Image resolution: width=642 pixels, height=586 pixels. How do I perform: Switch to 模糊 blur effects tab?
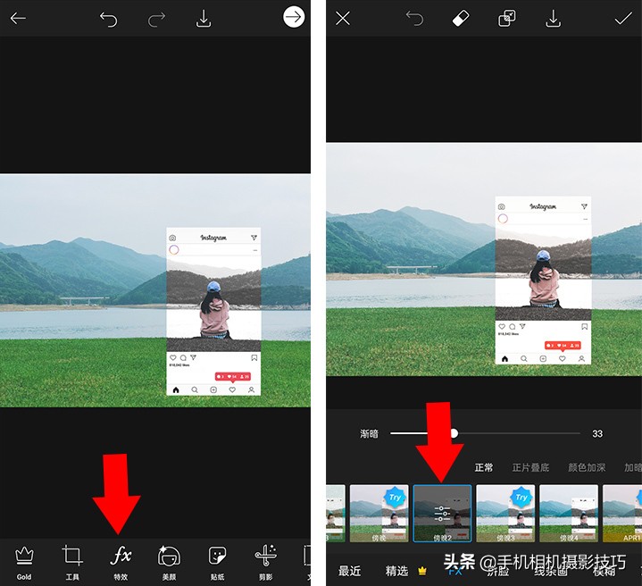click(604, 571)
